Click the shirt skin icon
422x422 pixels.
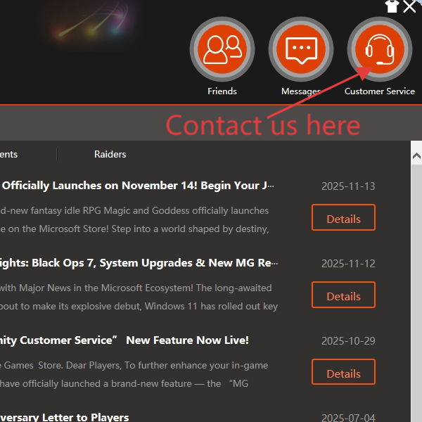(x=392, y=6)
